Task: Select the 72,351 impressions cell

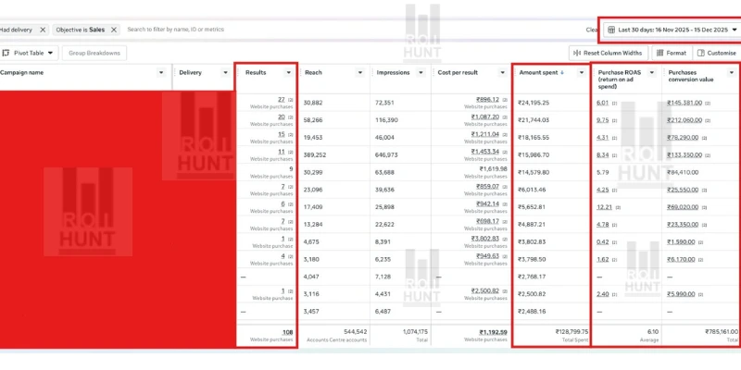Action: coord(385,103)
